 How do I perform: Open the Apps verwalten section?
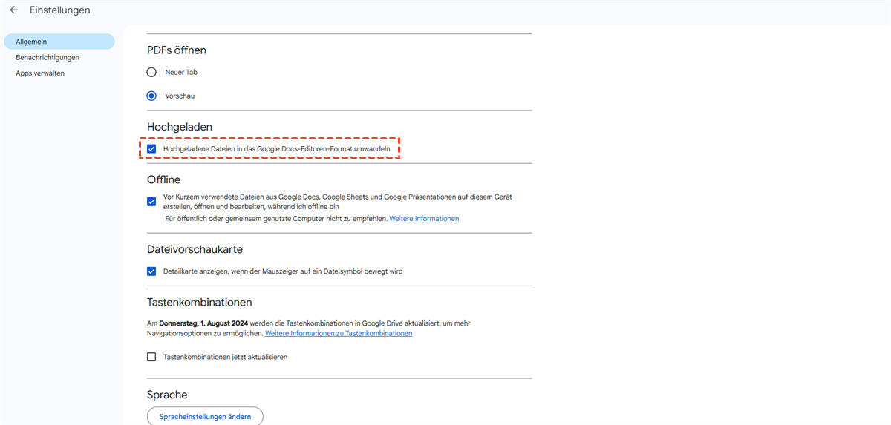pos(40,73)
